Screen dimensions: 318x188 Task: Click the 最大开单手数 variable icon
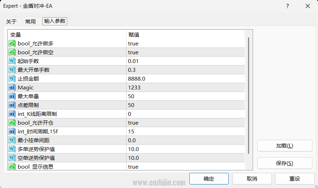pos(12,70)
